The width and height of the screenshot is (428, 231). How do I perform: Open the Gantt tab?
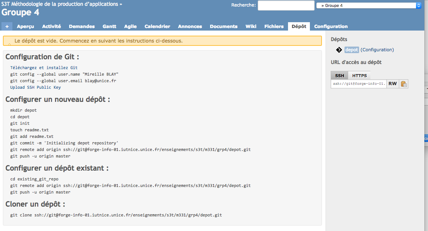click(x=109, y=27)
